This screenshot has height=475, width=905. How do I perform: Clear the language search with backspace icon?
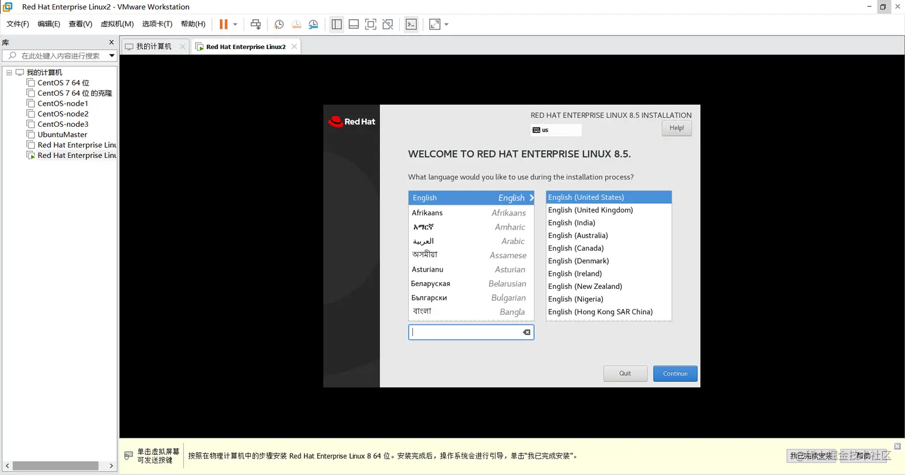coord(527,332)
